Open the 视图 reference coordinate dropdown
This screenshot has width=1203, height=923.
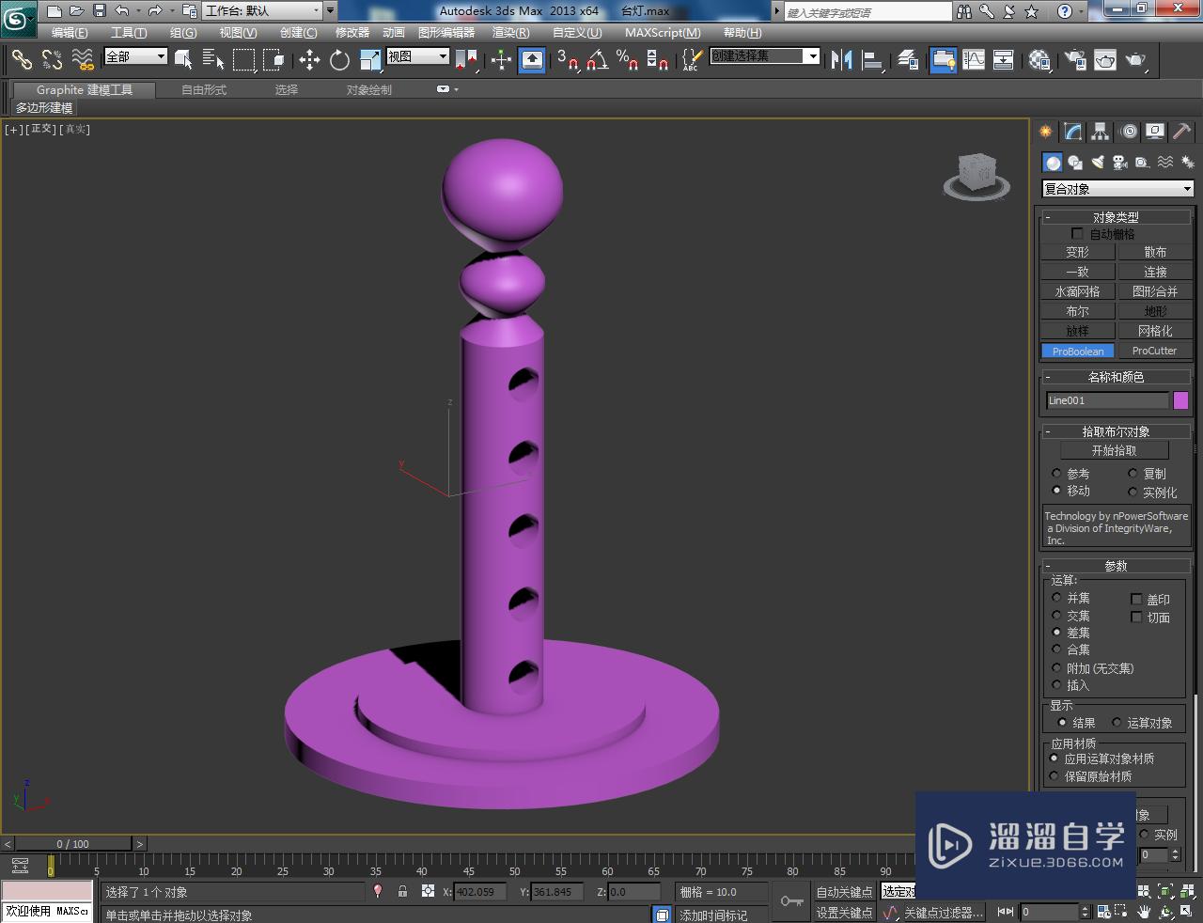coord(417,56)
